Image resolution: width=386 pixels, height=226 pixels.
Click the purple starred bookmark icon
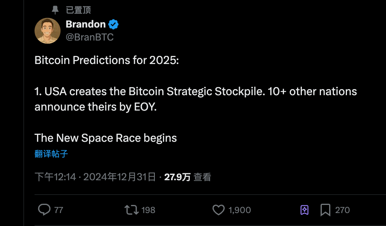(x=304, y=209)
